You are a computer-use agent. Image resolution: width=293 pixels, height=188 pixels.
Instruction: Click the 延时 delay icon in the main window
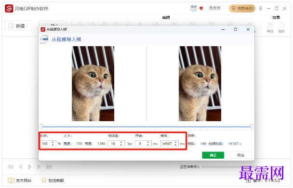coord(281,27)
